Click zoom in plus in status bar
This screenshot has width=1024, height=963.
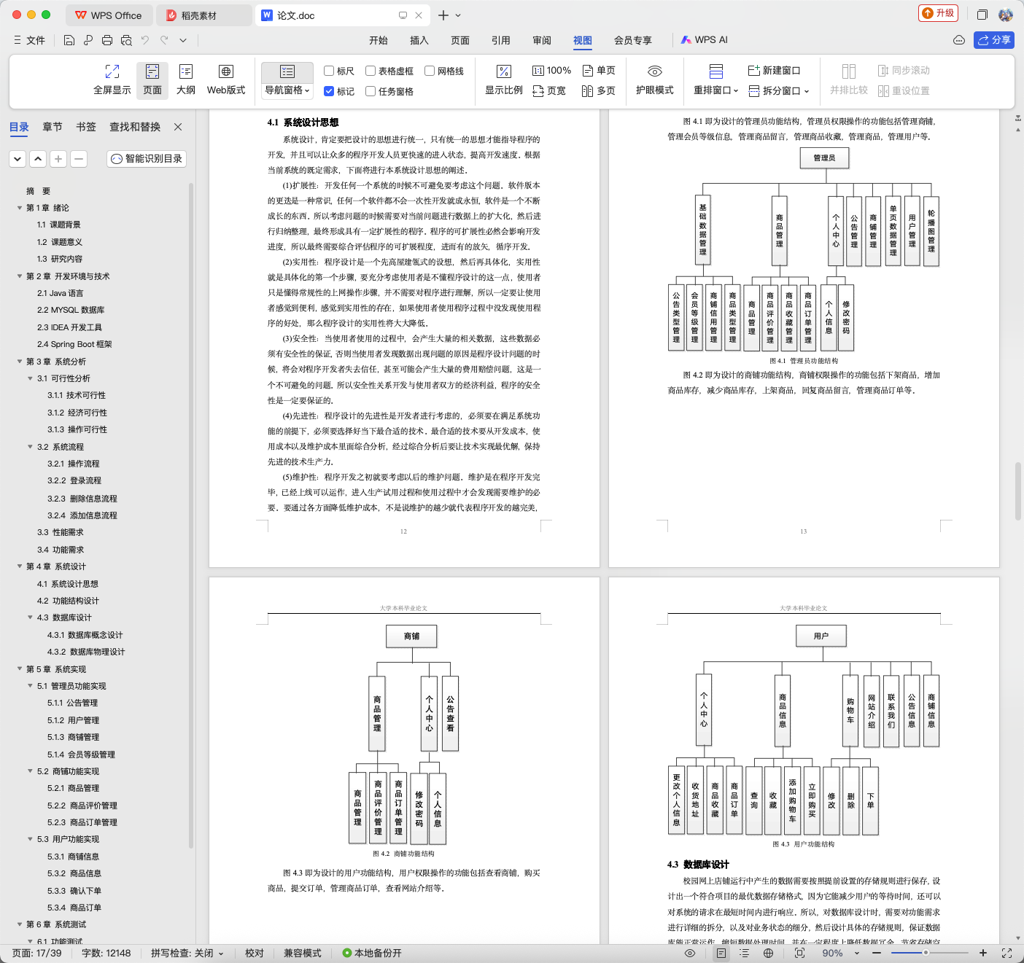click(x=983, y=953)
